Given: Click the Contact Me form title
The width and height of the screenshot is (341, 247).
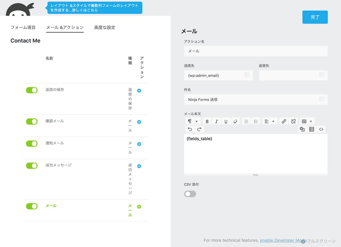Looking at the screenshot, I should point(26,41).
